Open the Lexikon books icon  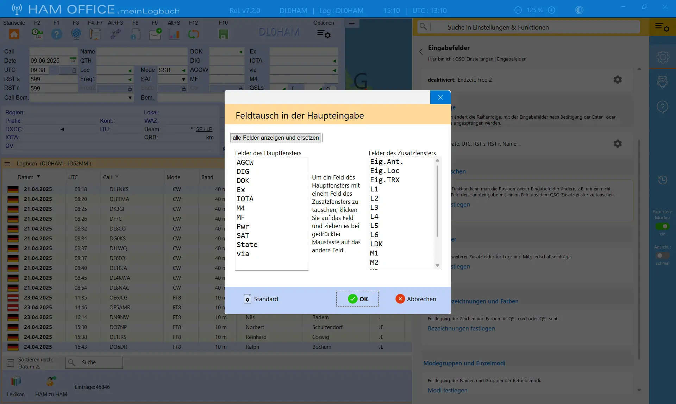coord(16,381)
